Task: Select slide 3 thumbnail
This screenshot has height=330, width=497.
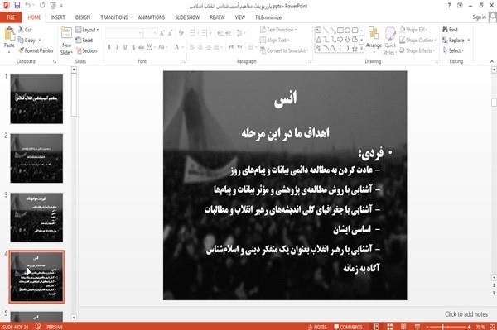Action: [x=36, y=218]
